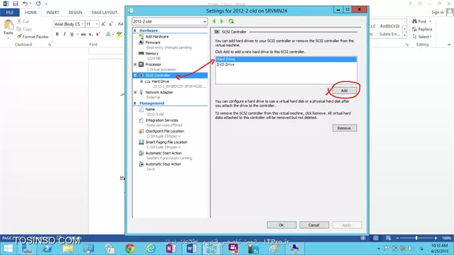
Task: Click the green refresh icon in Settings dialog
Action: tap(231, 21)
